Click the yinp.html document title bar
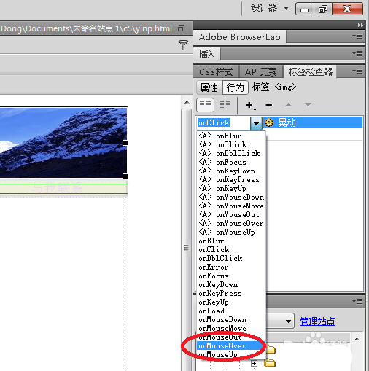 96,28
